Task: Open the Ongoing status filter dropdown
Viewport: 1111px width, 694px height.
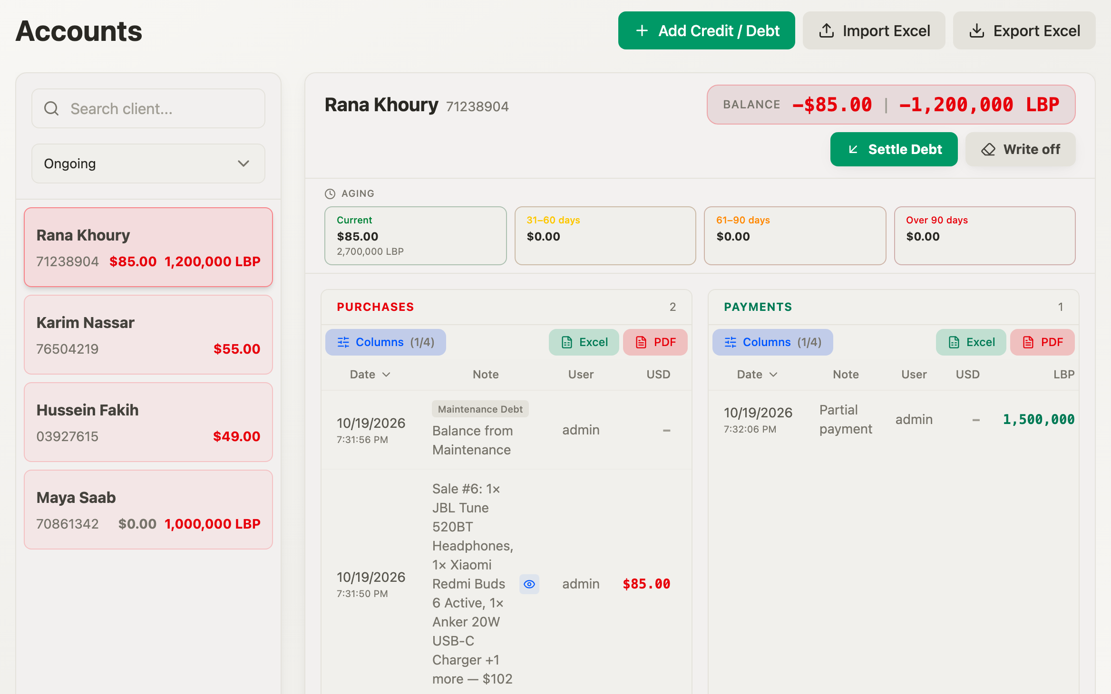Action: pos(148,164)
